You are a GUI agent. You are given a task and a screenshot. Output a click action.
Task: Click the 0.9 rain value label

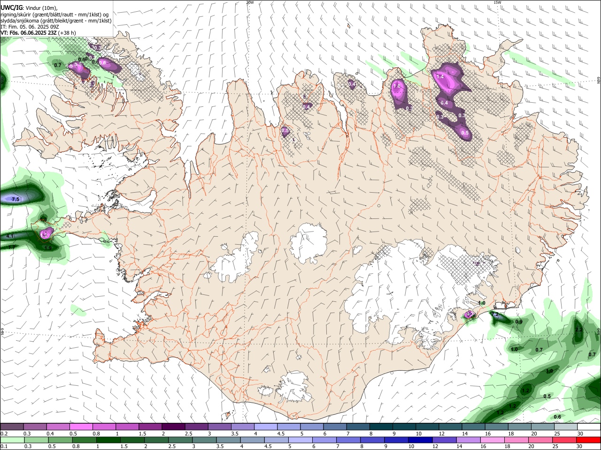click(519, 322)
